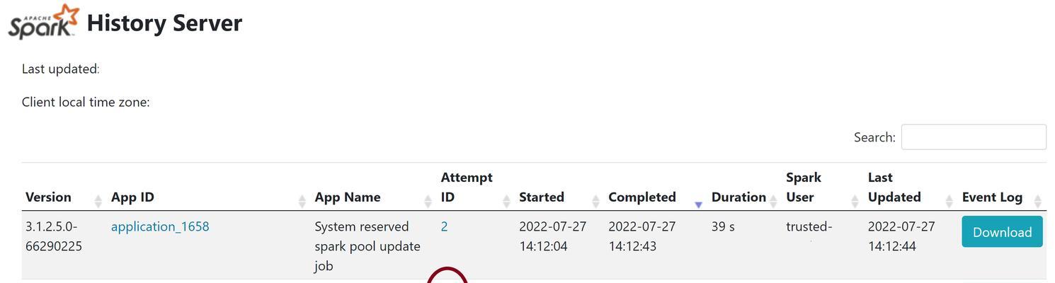This screenshot has height=283, width=1055.
Task: Sort table by Version header
Action: click(x=48, y=197)
